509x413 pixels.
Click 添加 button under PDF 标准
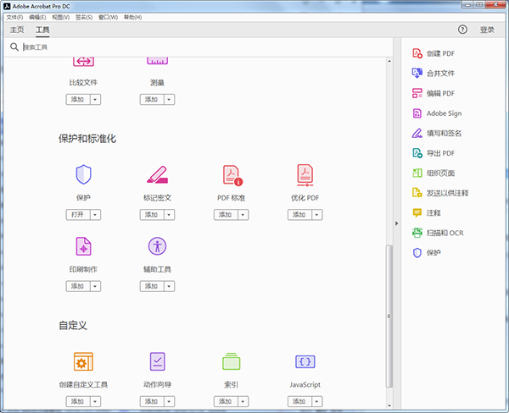[x=226, y=215]
